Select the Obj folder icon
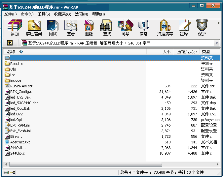 (7, 69)
